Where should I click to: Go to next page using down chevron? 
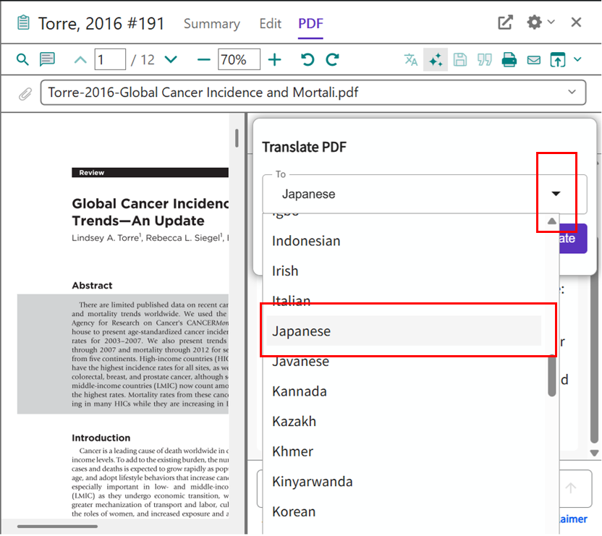click(171, 59)
